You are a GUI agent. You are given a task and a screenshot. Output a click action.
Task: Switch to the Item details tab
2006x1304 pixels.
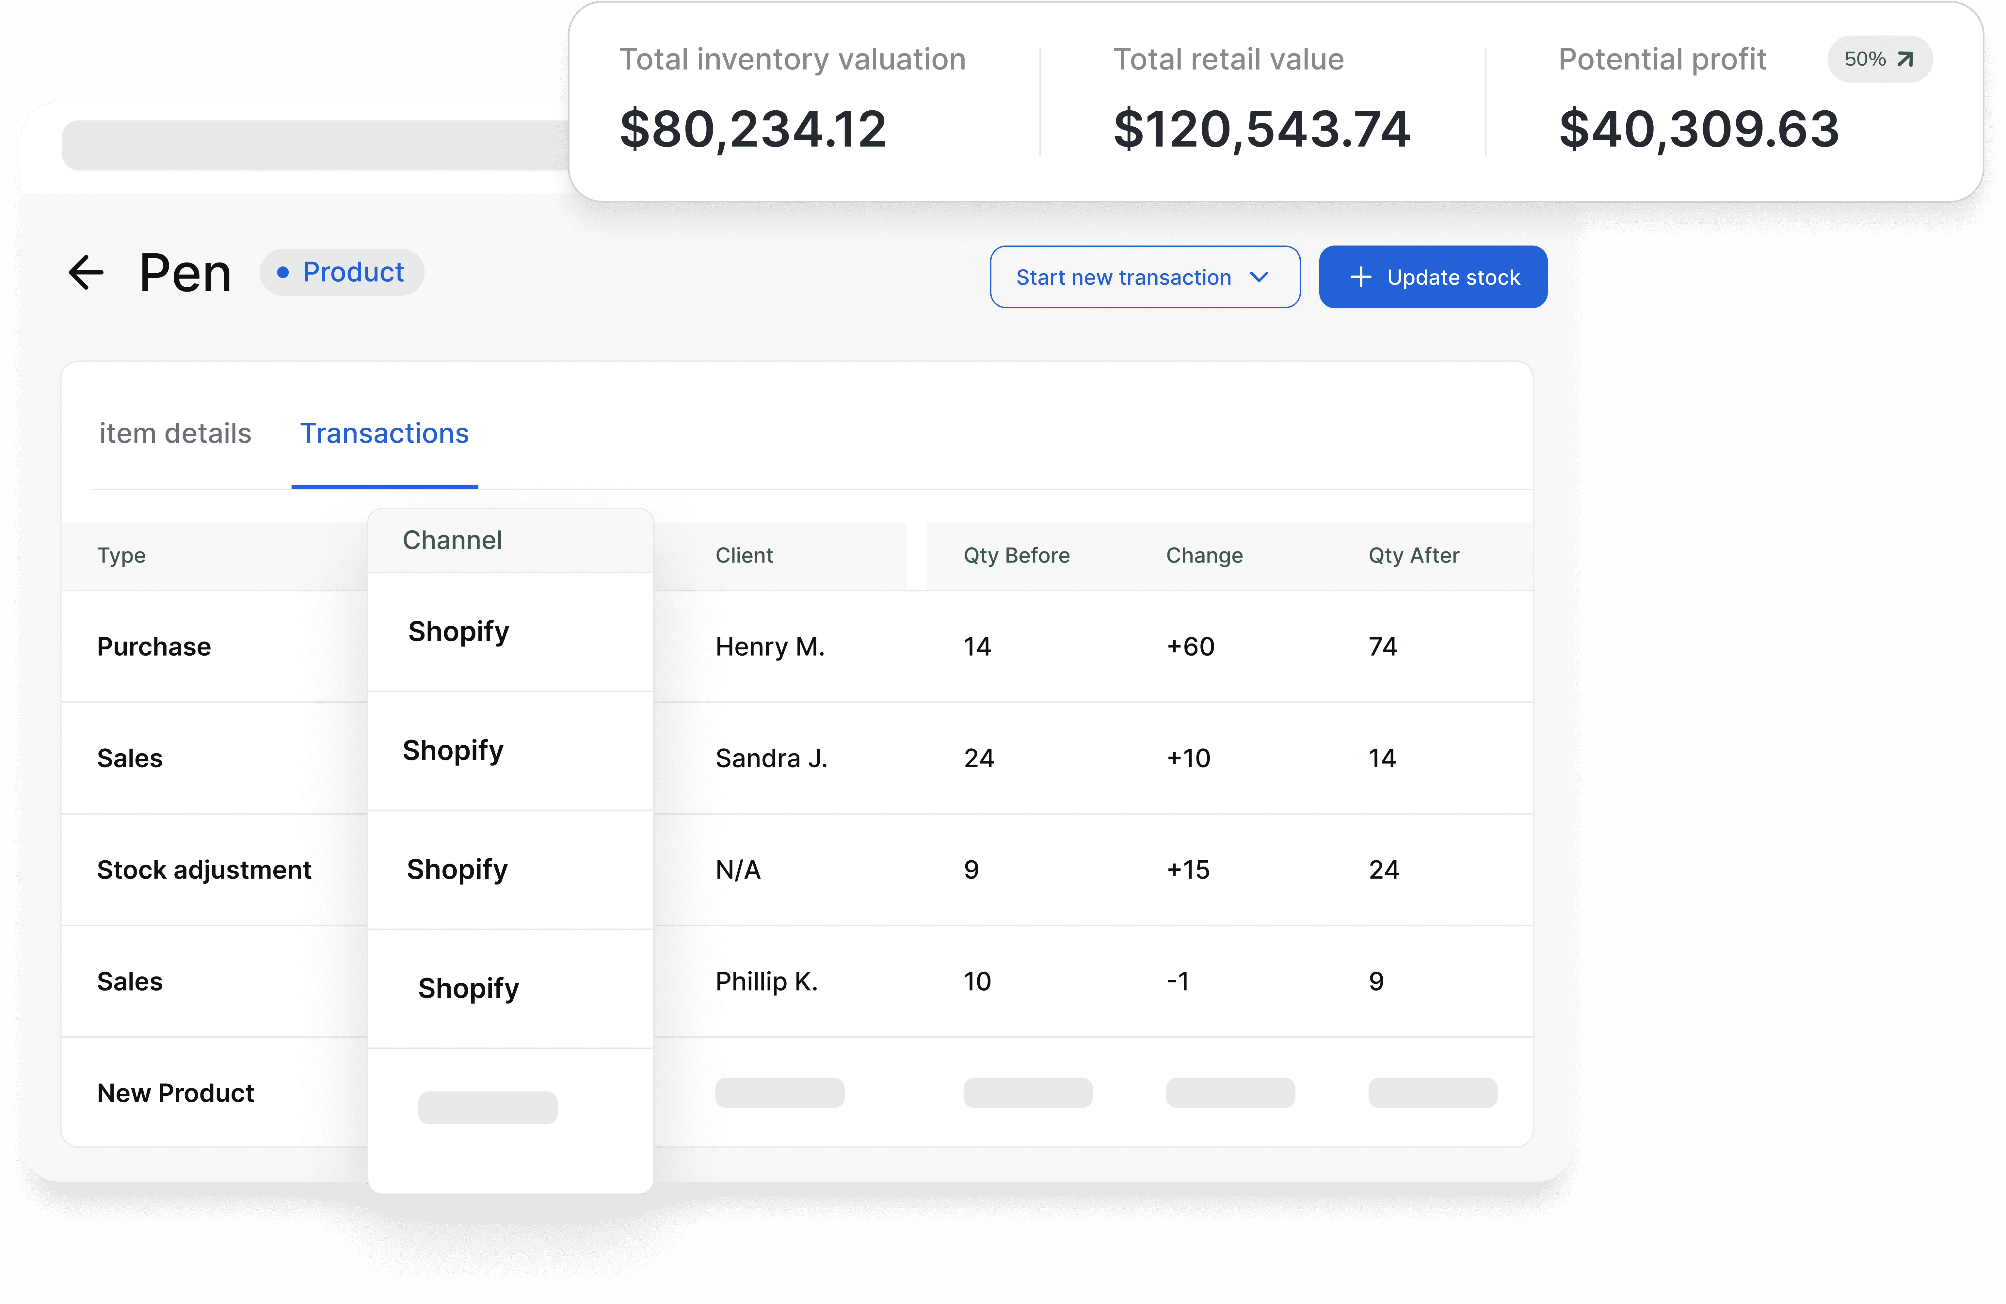[x=174, y=433]
